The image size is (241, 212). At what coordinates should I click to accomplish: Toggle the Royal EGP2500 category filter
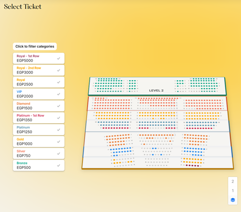39,82
